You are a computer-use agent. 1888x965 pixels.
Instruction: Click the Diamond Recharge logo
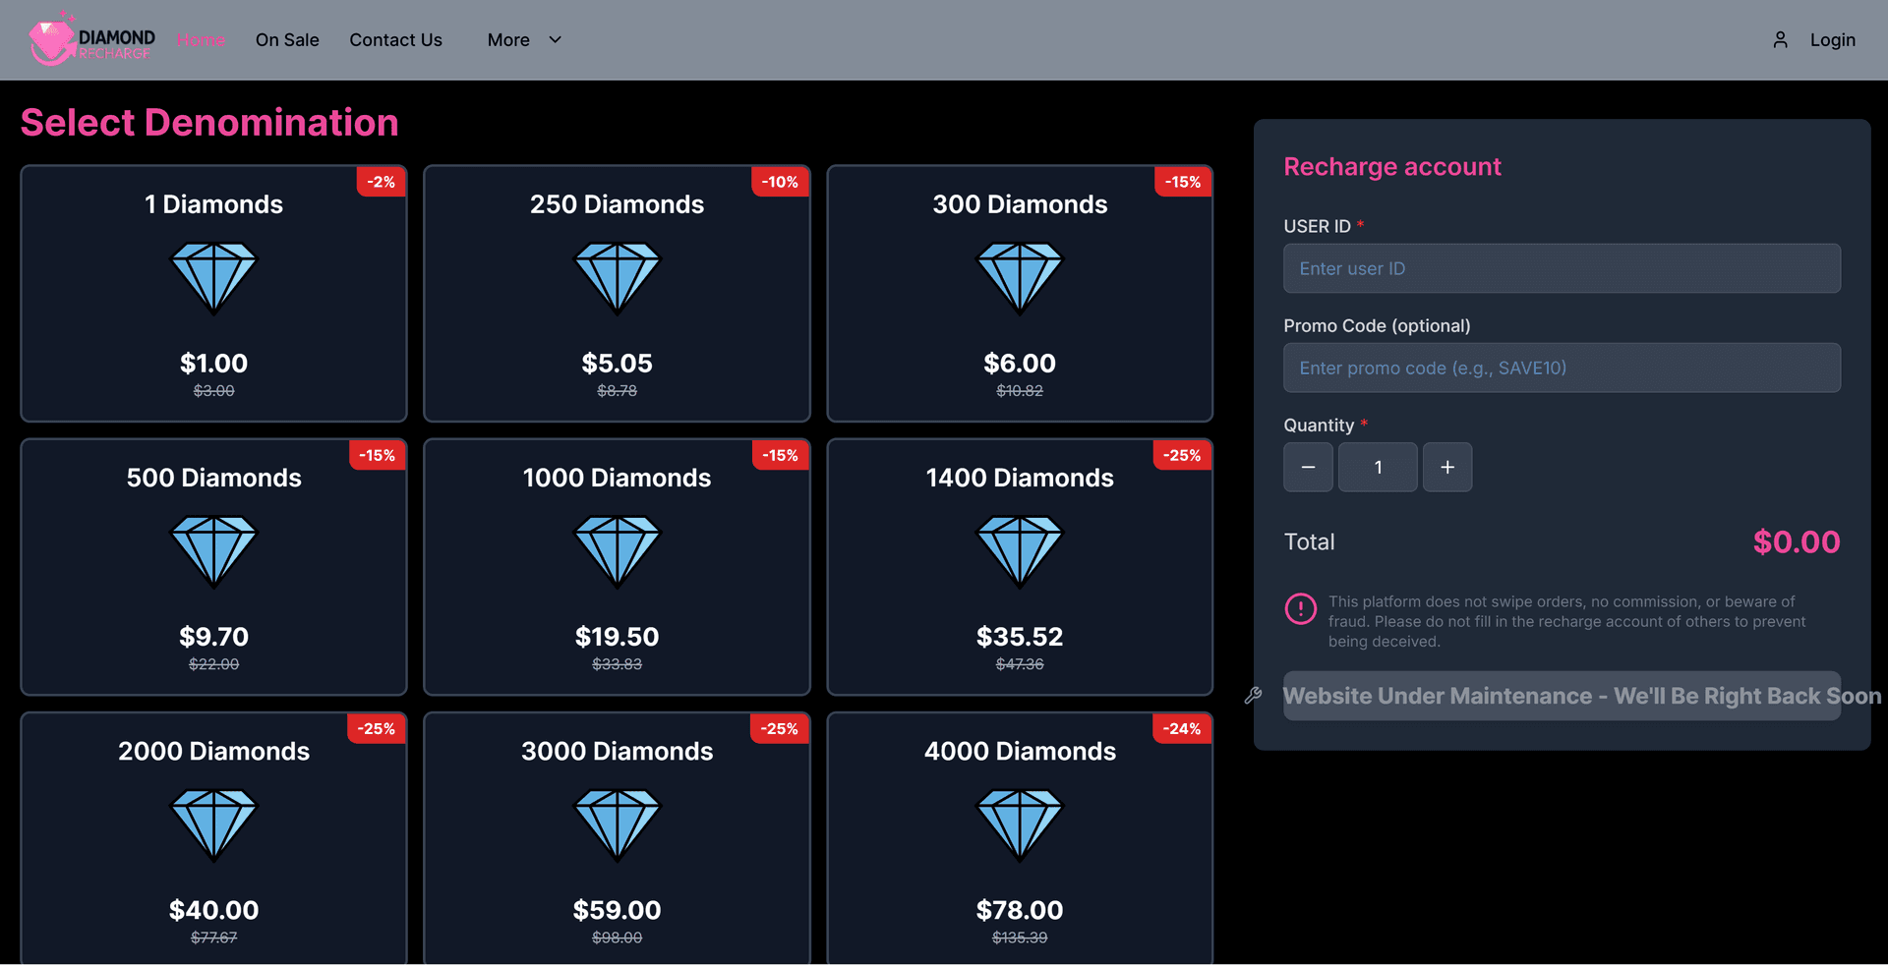(91, 40)
